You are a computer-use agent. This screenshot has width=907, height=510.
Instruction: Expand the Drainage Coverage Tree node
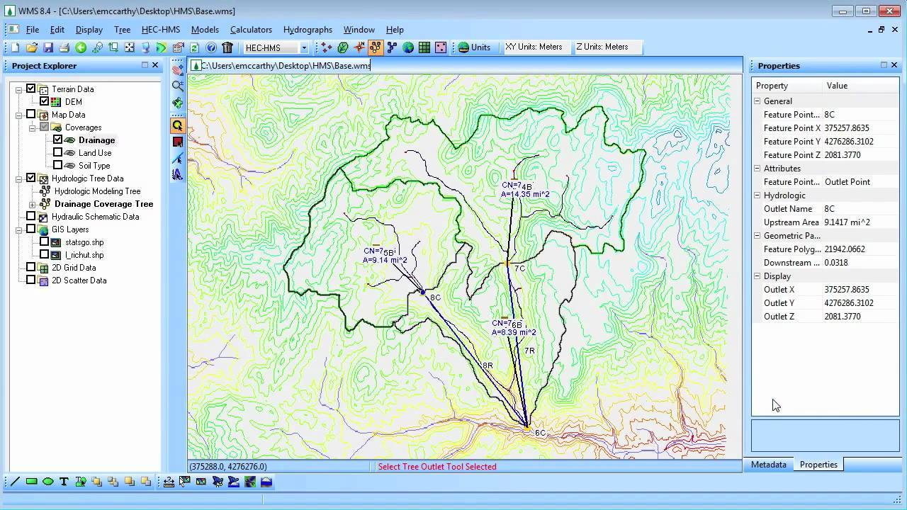pyautogui.click(x=31, y=204)
